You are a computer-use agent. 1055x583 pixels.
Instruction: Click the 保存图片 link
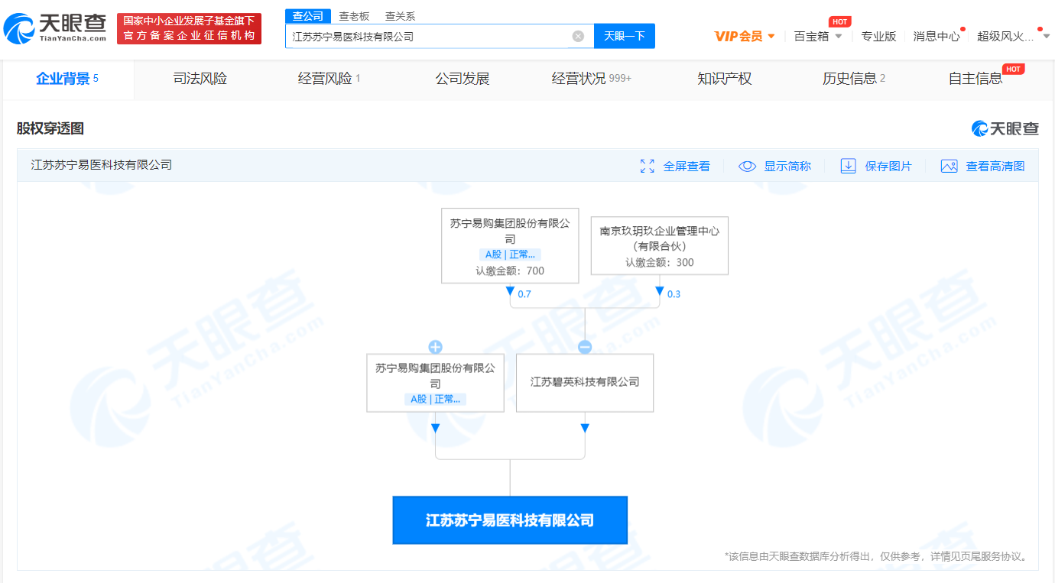pyautogui.click(x=888, y=166)
